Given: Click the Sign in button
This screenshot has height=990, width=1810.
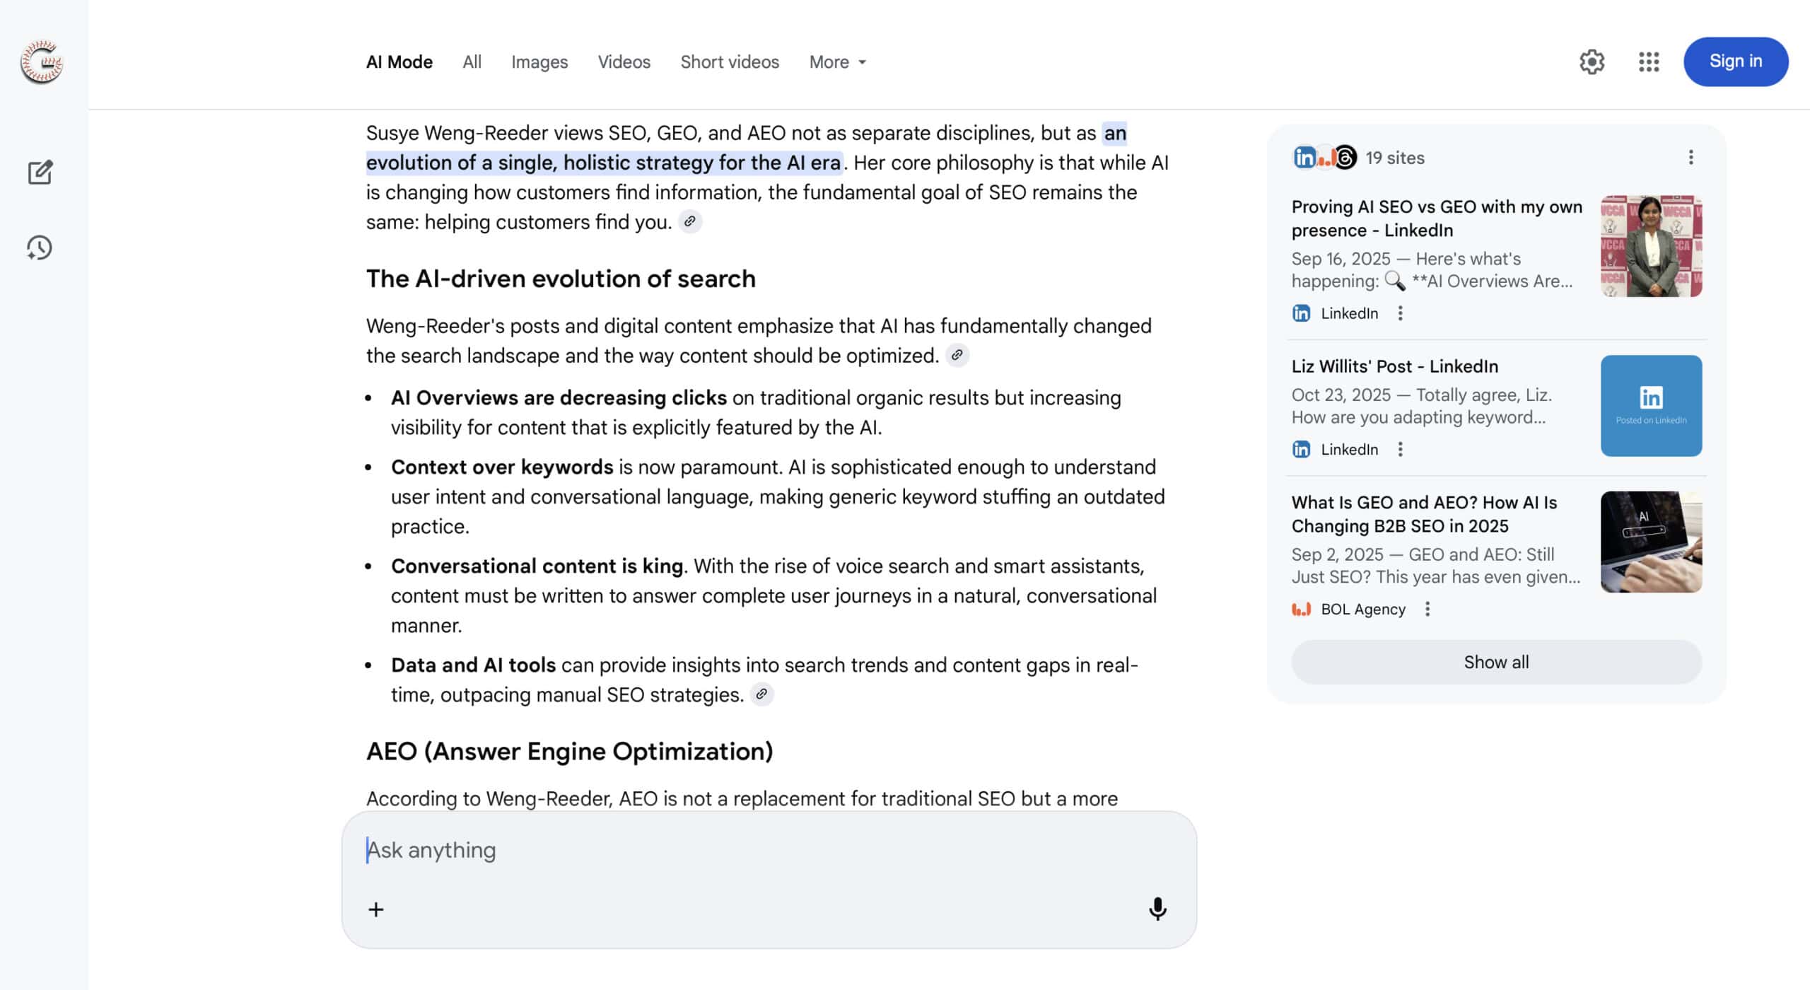Looking at the screenshot, I should (x=1735, y=62).
